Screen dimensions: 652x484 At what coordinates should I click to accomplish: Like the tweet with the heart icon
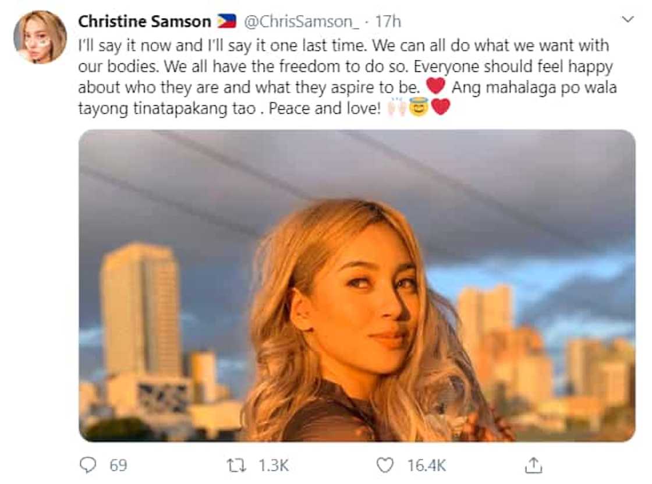click(385, 464)
